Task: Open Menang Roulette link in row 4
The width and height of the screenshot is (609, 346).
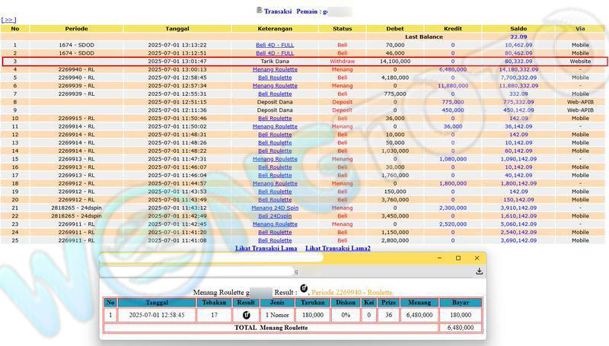Action: coord(275,69)
